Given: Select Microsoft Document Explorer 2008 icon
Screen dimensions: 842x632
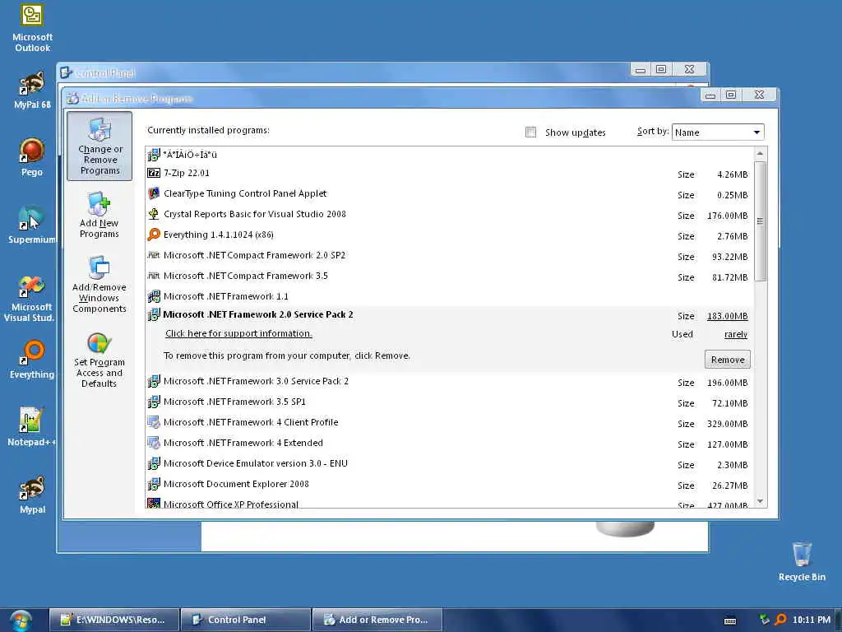Looking at the screenshot, I should coord(154,484).
